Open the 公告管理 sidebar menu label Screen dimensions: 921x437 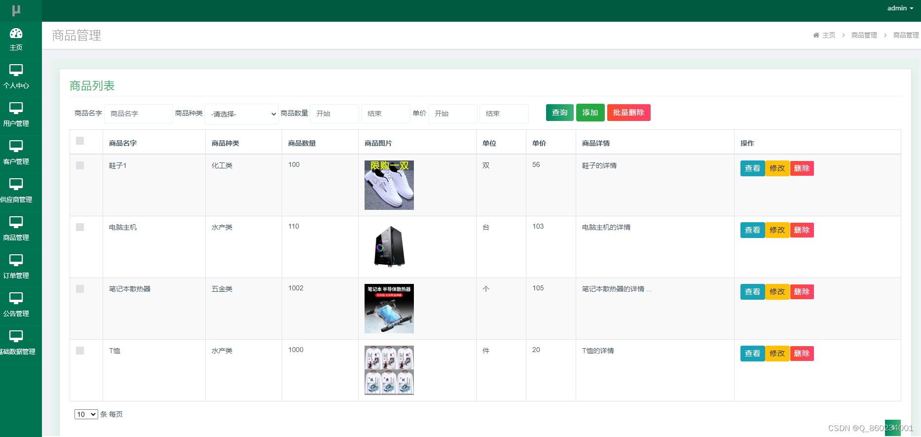16,314
